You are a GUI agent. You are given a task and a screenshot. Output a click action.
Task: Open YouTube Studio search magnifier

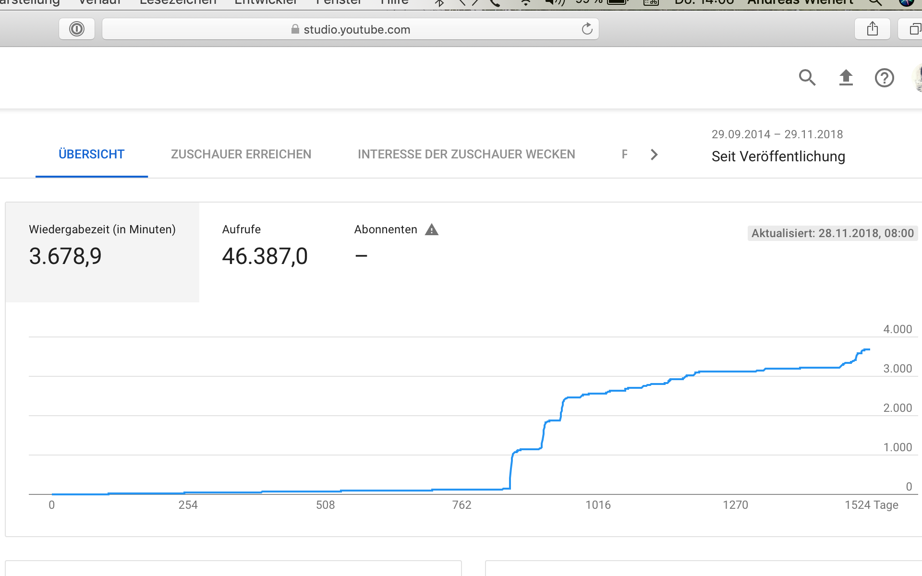[807, 77]
